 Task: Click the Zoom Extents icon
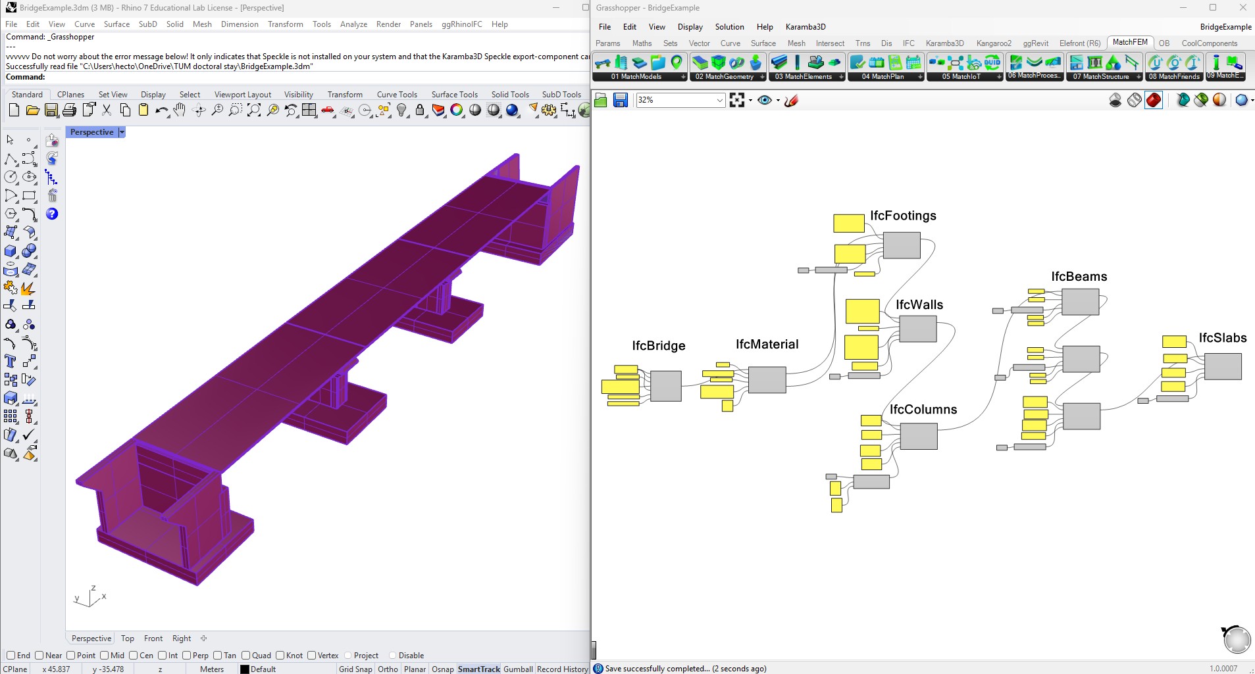click(x=254, y=110)
